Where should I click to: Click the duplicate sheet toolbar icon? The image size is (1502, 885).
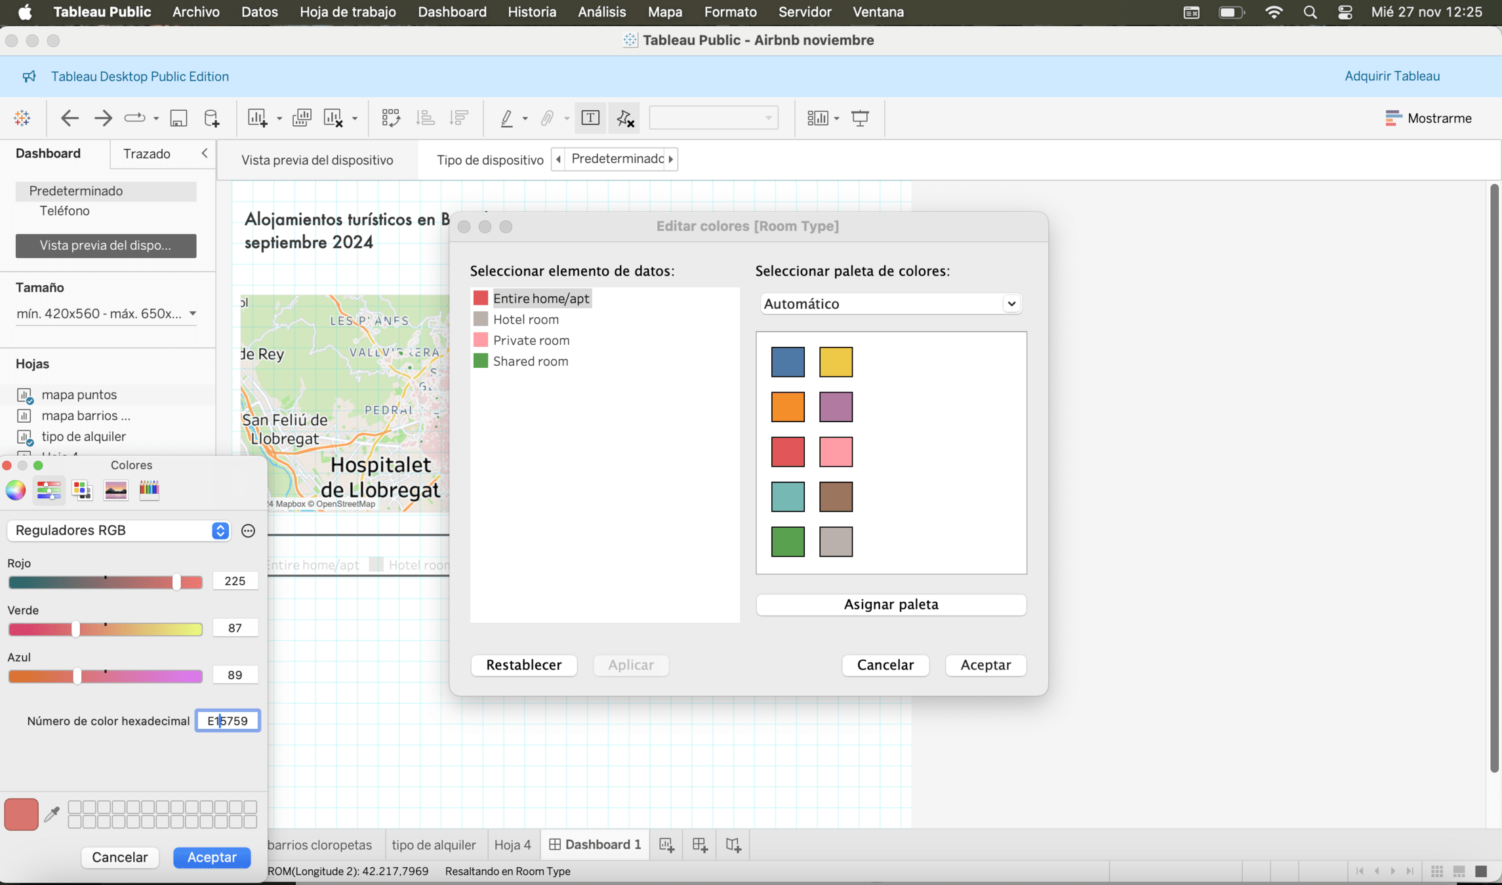302,118
